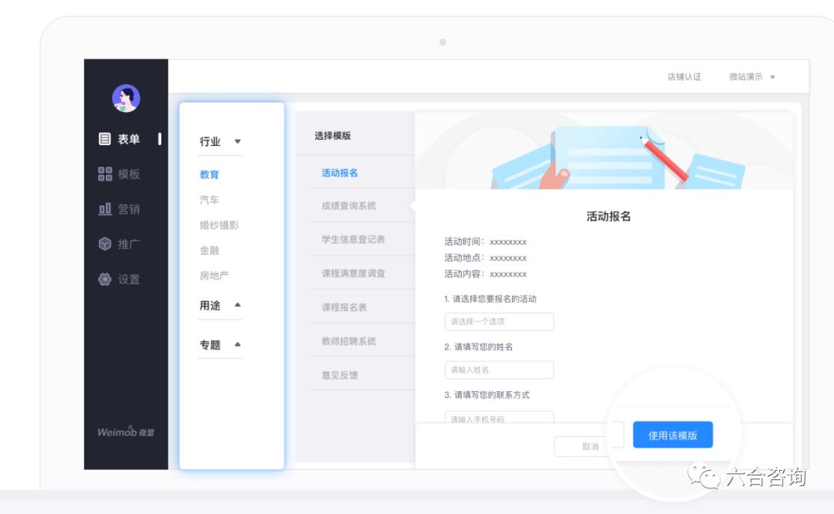Click the 活动报名 preview title
This screenshot has width=834, height=514.
[609, 216]
